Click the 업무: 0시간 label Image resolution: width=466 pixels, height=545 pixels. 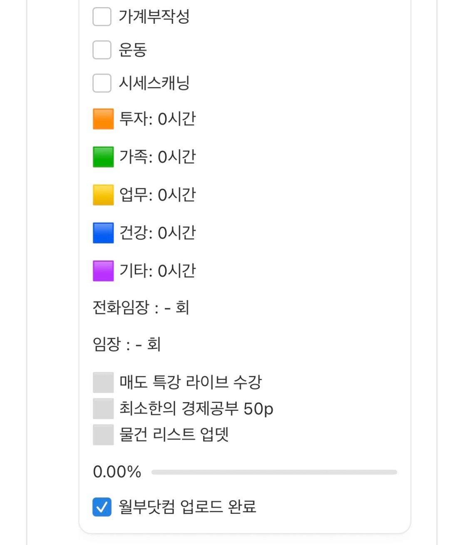[157, 195]
